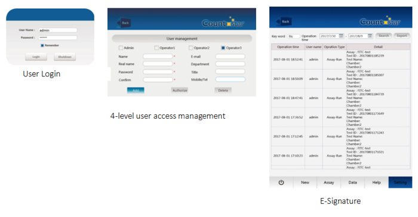Select the row 2017-08-01 17:10:23
Image resolution: width=418 pixels, height=217 pixels.
tap(341, 156)
